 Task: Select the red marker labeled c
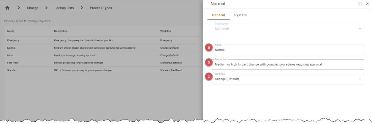coord(209,77)
